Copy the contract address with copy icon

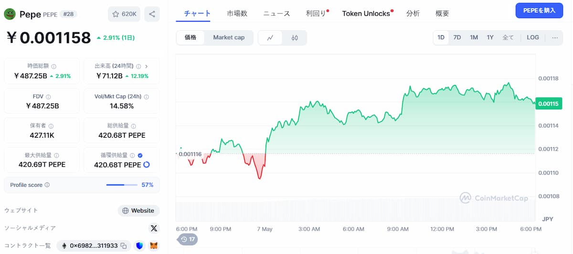[x=124, y=246]
